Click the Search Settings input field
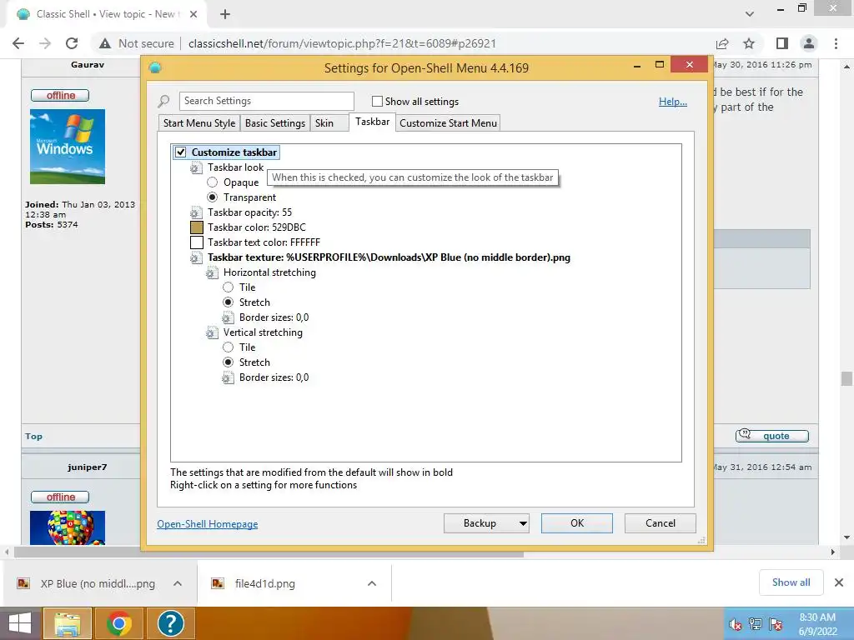This screenshot has height=640, width=854. click(x=266, y=101)
